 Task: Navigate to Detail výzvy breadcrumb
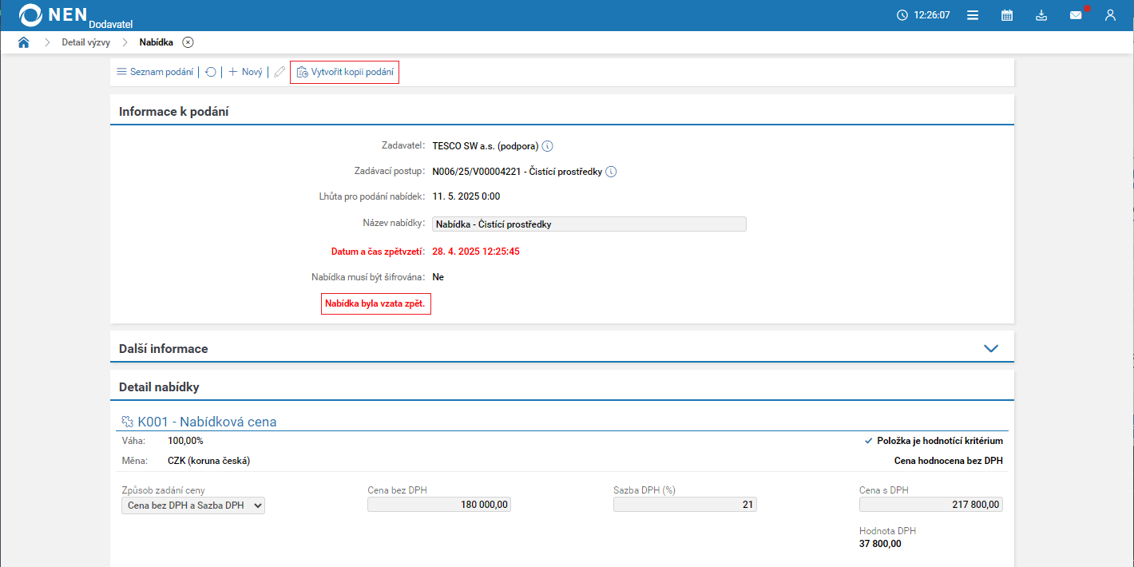tap(85, 42)
